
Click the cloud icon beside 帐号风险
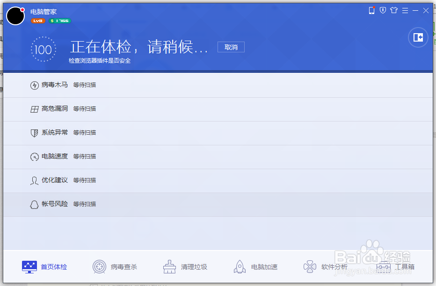(x=34, y=204)
